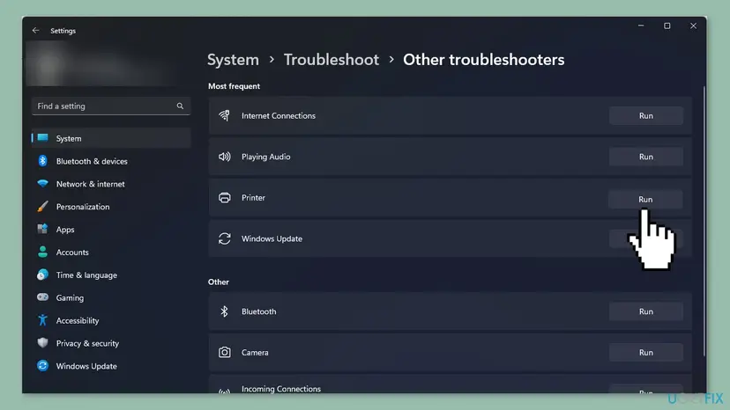This screenshot has width=730, height=410.
Task: Click the Find a setting search box
Action: coord(111,106)
